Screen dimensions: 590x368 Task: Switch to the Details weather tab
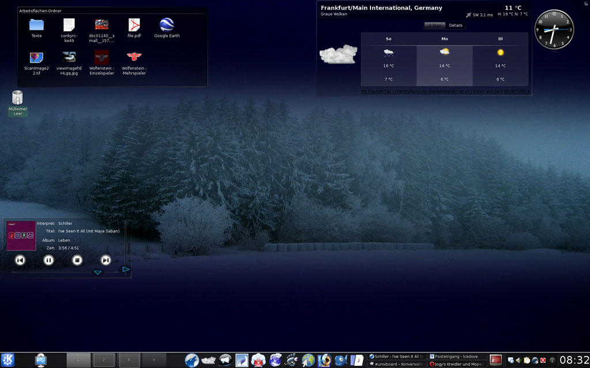coord(456,25)
